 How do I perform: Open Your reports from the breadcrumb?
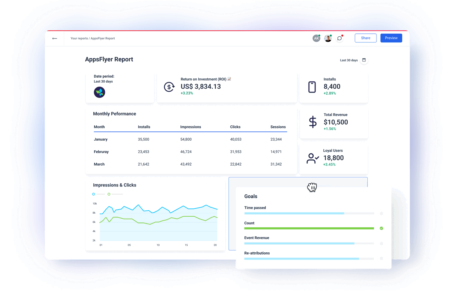point(79,38)
